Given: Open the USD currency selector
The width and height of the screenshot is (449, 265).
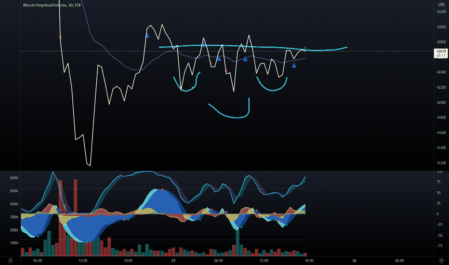Looking at the screenshot, I should [x=441, y=4].
